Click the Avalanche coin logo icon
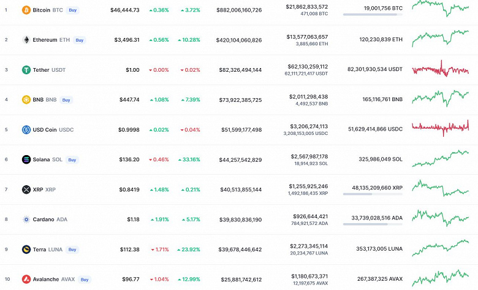The height and width of the screenshot is (290, 478). [x=26, y=280]
